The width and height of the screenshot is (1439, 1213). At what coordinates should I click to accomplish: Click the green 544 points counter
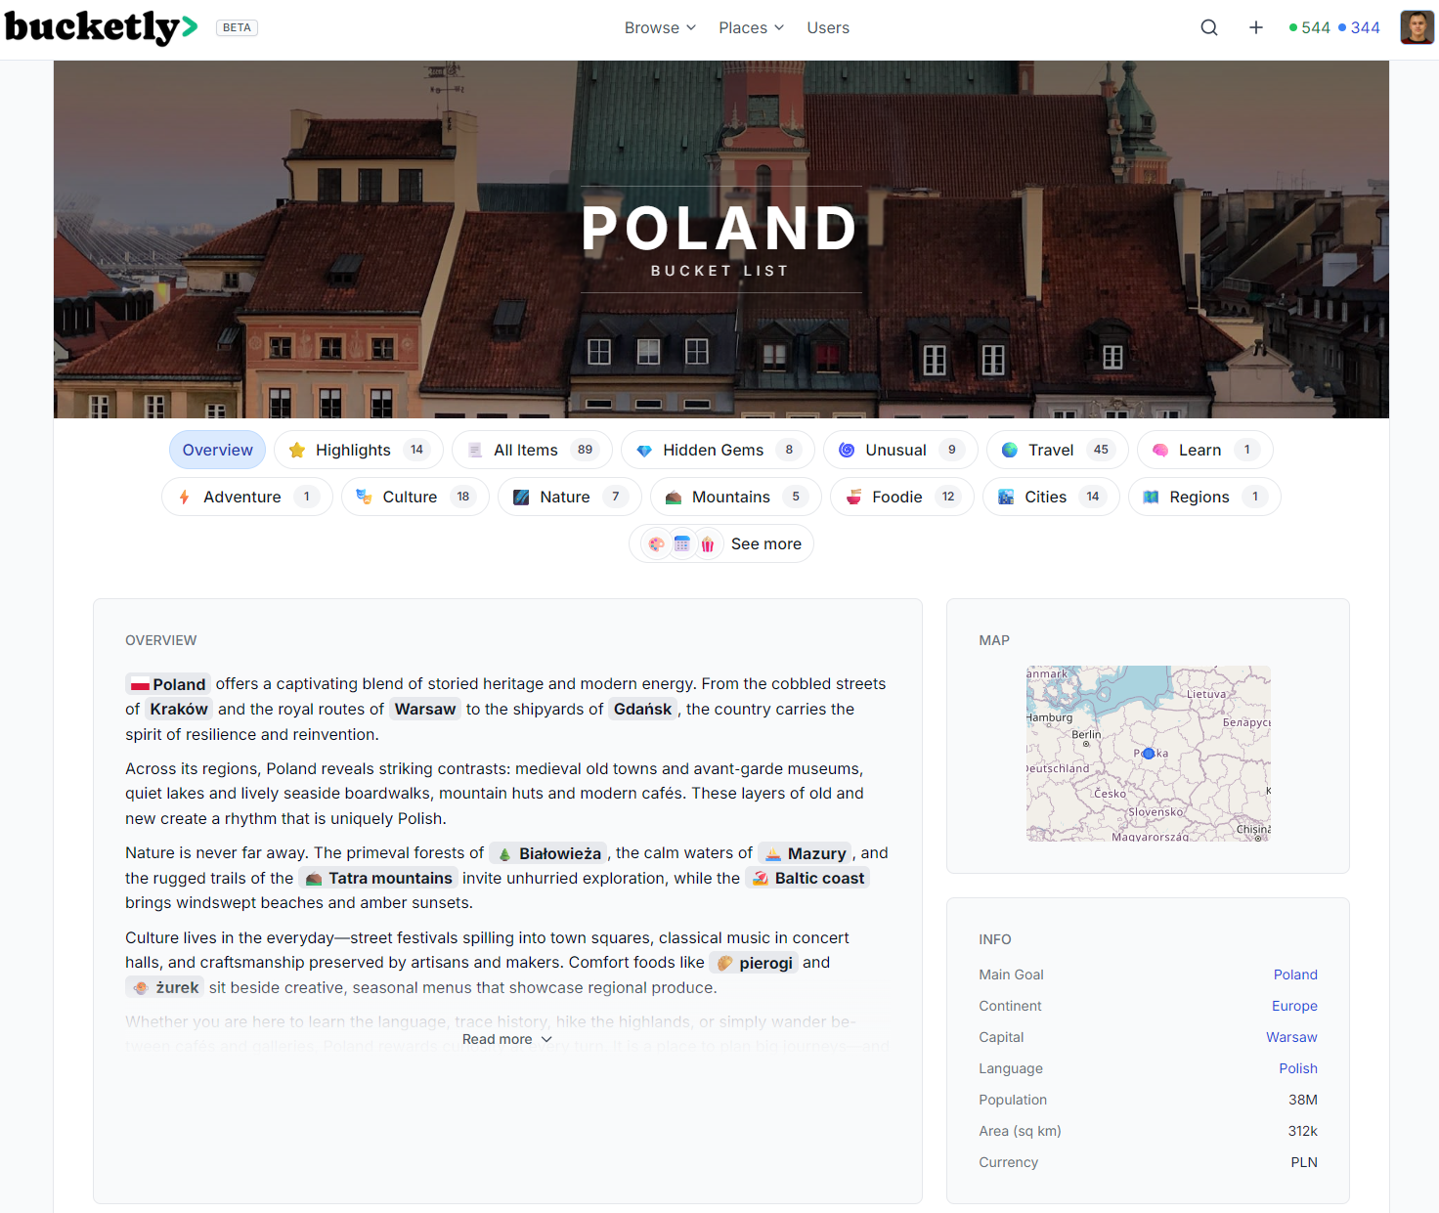[x=1309, y=27]
